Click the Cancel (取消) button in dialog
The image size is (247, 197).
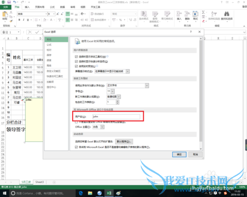coord(195,155)
